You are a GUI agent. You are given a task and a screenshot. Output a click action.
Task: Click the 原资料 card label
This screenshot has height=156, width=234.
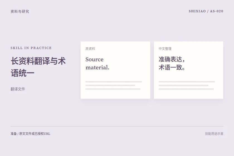click(90, 49)
